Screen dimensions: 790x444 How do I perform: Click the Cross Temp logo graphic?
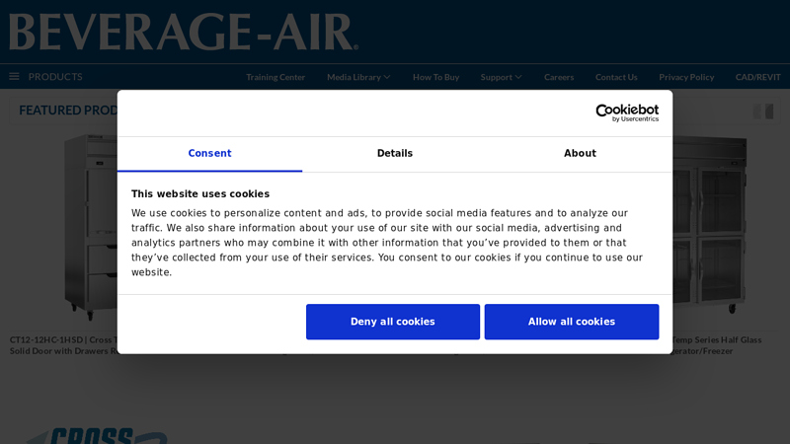(94, 435)
